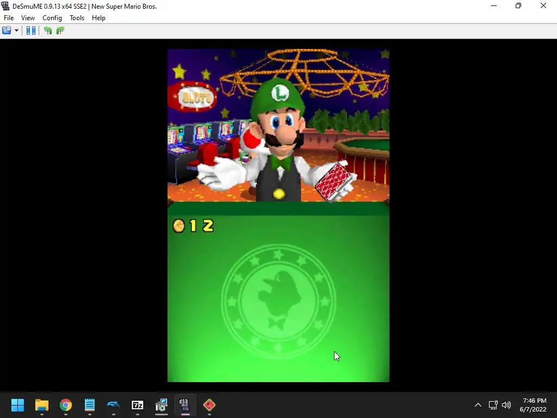Open the File menu

coord(9,18)
